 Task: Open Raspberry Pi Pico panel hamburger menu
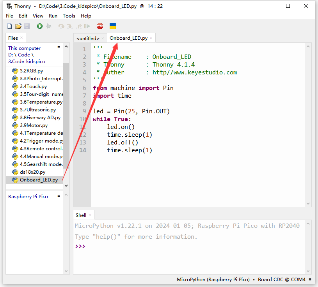click(x=59, y=196)
